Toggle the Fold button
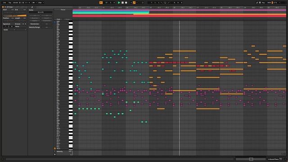The image size is (288, 162). point(58,19)
